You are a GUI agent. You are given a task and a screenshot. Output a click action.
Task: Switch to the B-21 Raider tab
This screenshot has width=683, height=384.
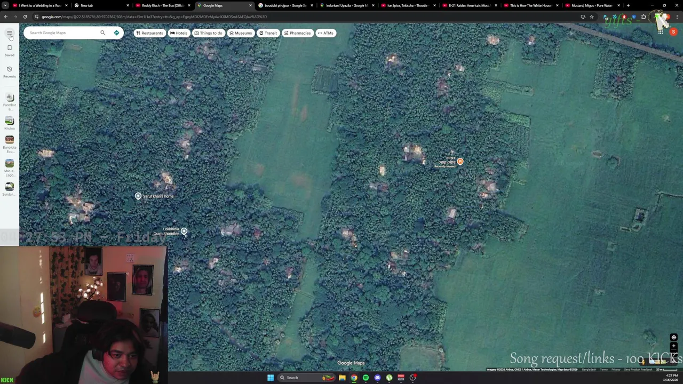[469, 5]
